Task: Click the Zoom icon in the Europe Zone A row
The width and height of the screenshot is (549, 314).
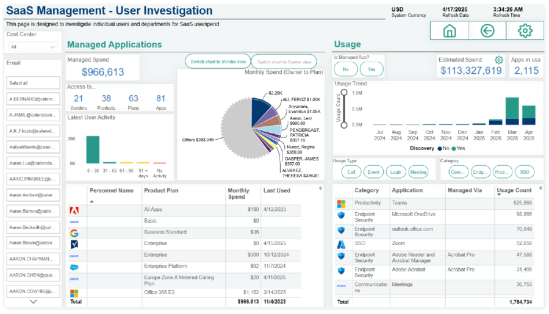Action: (x=74, y=279)
